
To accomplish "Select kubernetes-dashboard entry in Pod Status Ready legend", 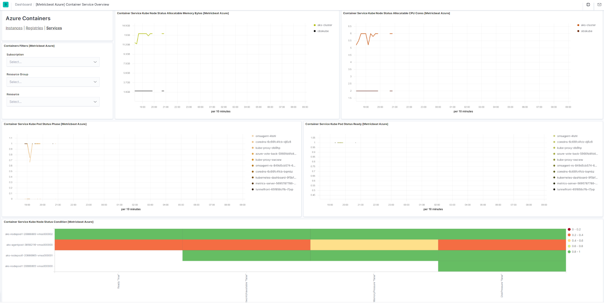I will click(x=576, y=178).
